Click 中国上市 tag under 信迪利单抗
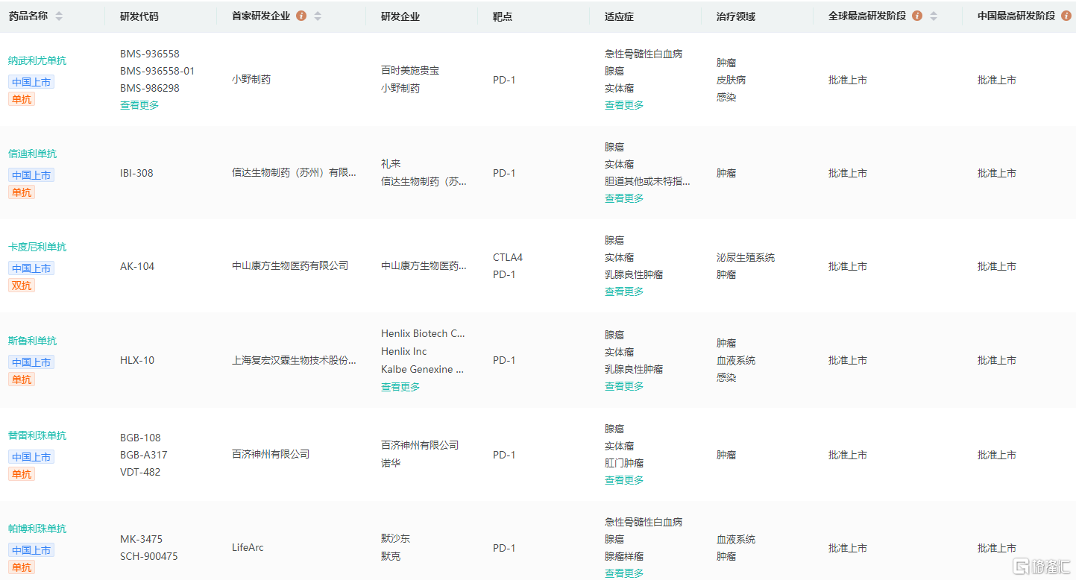The width and height of the screenshot is (1076, 580). 31,175
